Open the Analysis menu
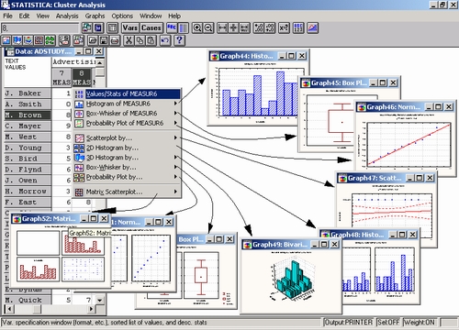Image resolution: width=459 pixels, height=330 pixels. (x=67, y=16)
